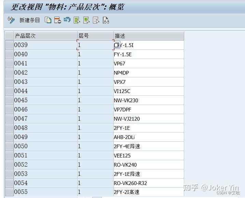This screenshot has width=245, height=198.
Task: Select row 0045 using its row selector
Action: point(9,100)
